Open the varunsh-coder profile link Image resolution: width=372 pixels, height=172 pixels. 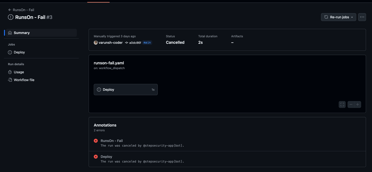(x=110, y=42)
